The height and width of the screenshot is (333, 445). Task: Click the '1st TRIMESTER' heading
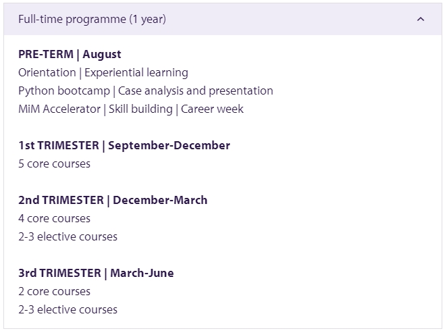pos(59,146)
